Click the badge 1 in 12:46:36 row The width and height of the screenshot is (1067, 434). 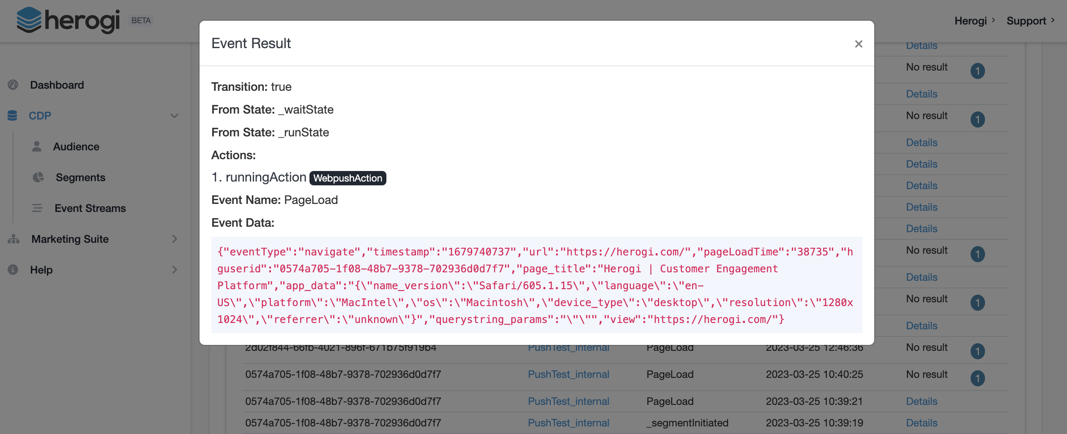[977, 351]
